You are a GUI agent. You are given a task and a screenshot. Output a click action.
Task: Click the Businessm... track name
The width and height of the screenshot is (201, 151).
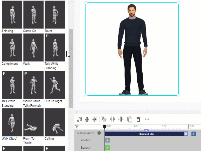(88, 133)
